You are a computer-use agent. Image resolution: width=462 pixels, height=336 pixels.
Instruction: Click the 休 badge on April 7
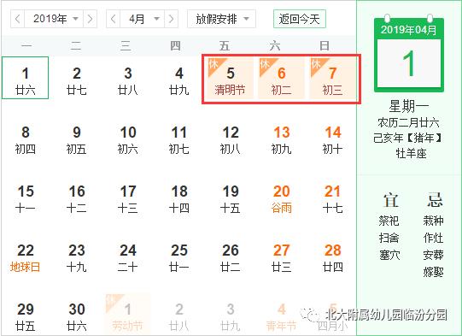[316, 64]
